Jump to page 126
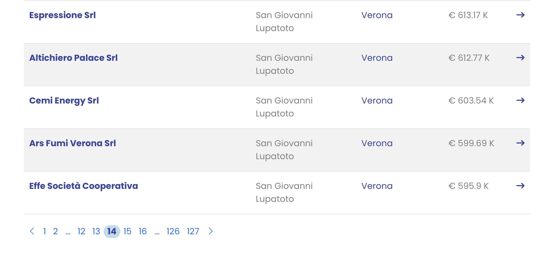The height and width of the screenshot is (257, 554). (173, 231)
